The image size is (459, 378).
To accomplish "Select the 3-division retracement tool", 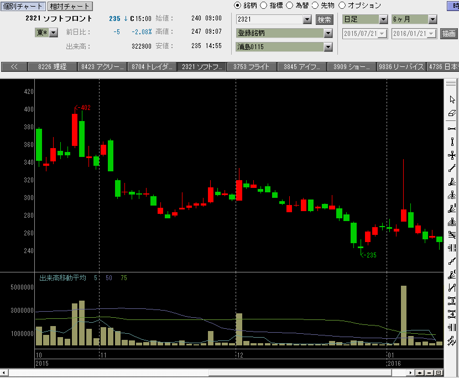I will 452,301.
